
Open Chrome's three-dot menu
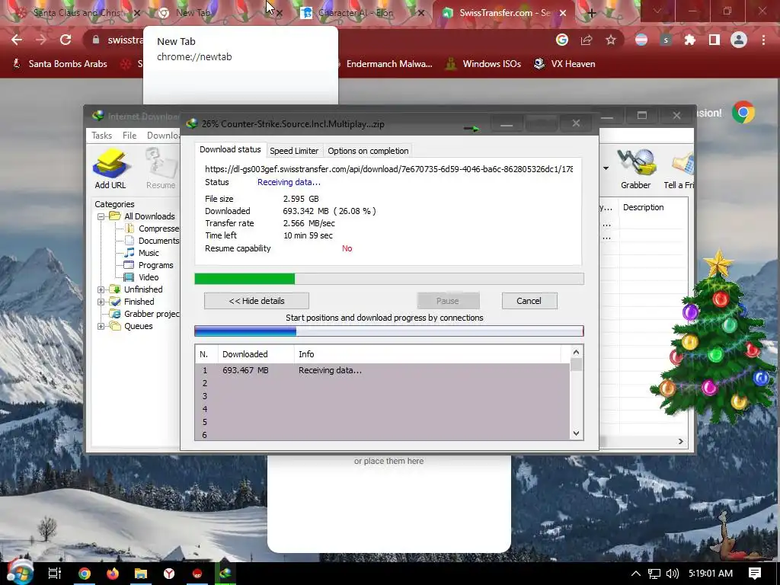[x=763, y=40]
